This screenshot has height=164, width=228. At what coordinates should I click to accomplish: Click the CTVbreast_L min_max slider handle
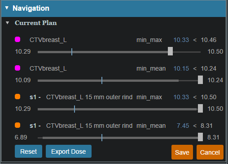(x=170, y=51)
